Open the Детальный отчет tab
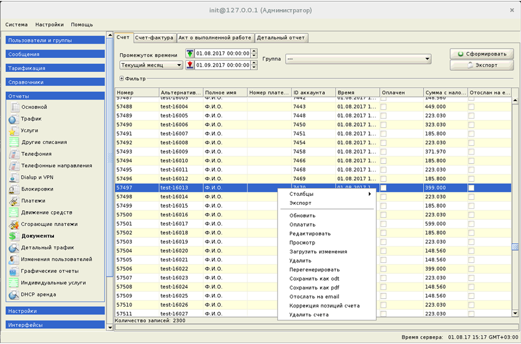Screen dimensions: 521x344 pos(281,38)
